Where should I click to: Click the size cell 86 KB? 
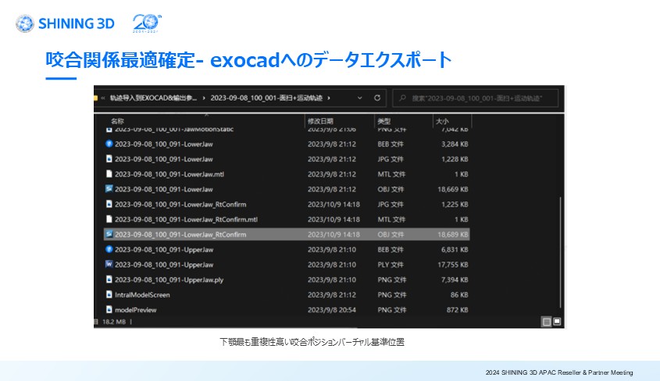point(459,295)
